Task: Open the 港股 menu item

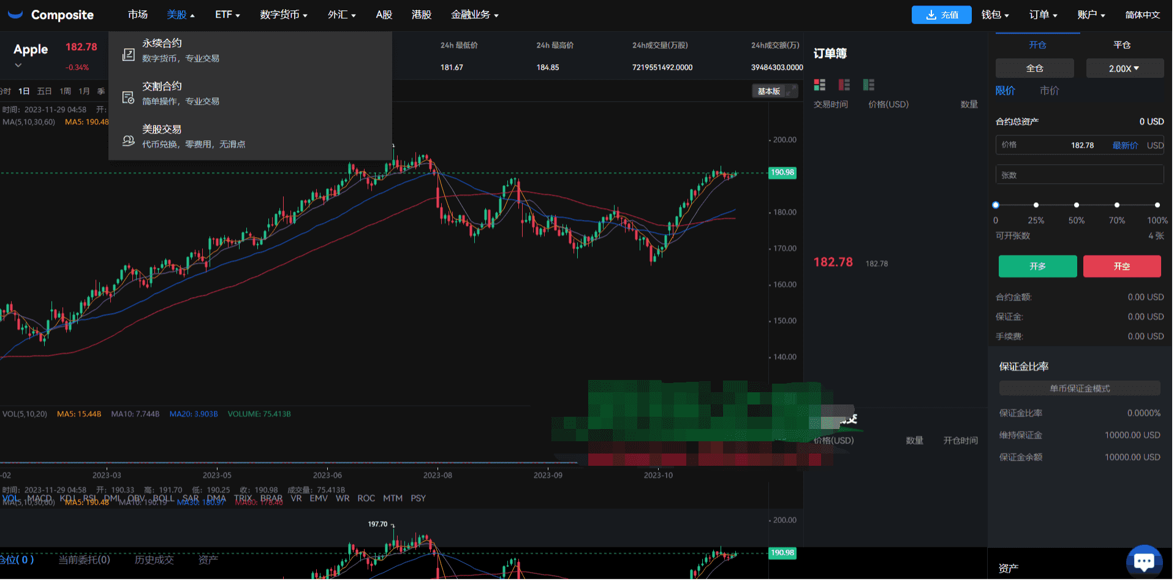Action: coord(422,15)
